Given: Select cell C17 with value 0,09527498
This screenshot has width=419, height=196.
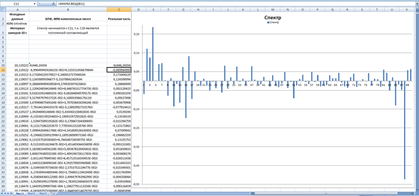Looking at the screenshot, I should pos(119,98).
